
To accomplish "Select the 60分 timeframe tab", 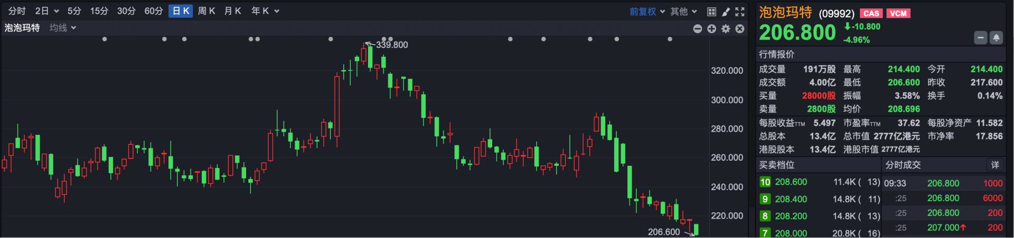I will tap(154, 11).
